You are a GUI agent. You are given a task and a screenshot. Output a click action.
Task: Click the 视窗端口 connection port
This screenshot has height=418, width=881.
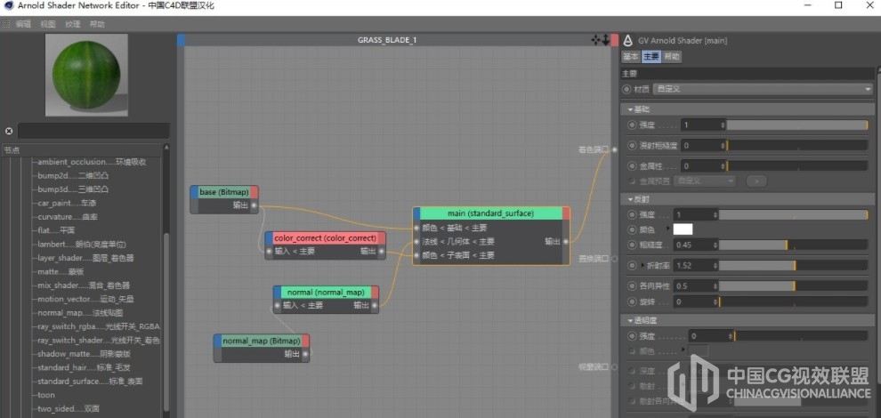point(614,367)
